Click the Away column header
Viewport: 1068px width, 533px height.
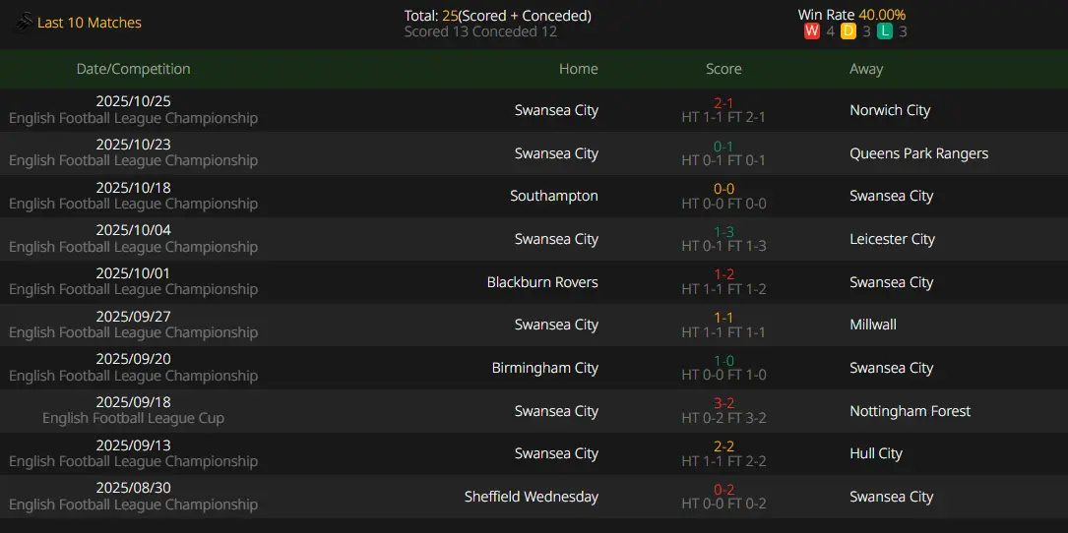click(x=866, y=69)
